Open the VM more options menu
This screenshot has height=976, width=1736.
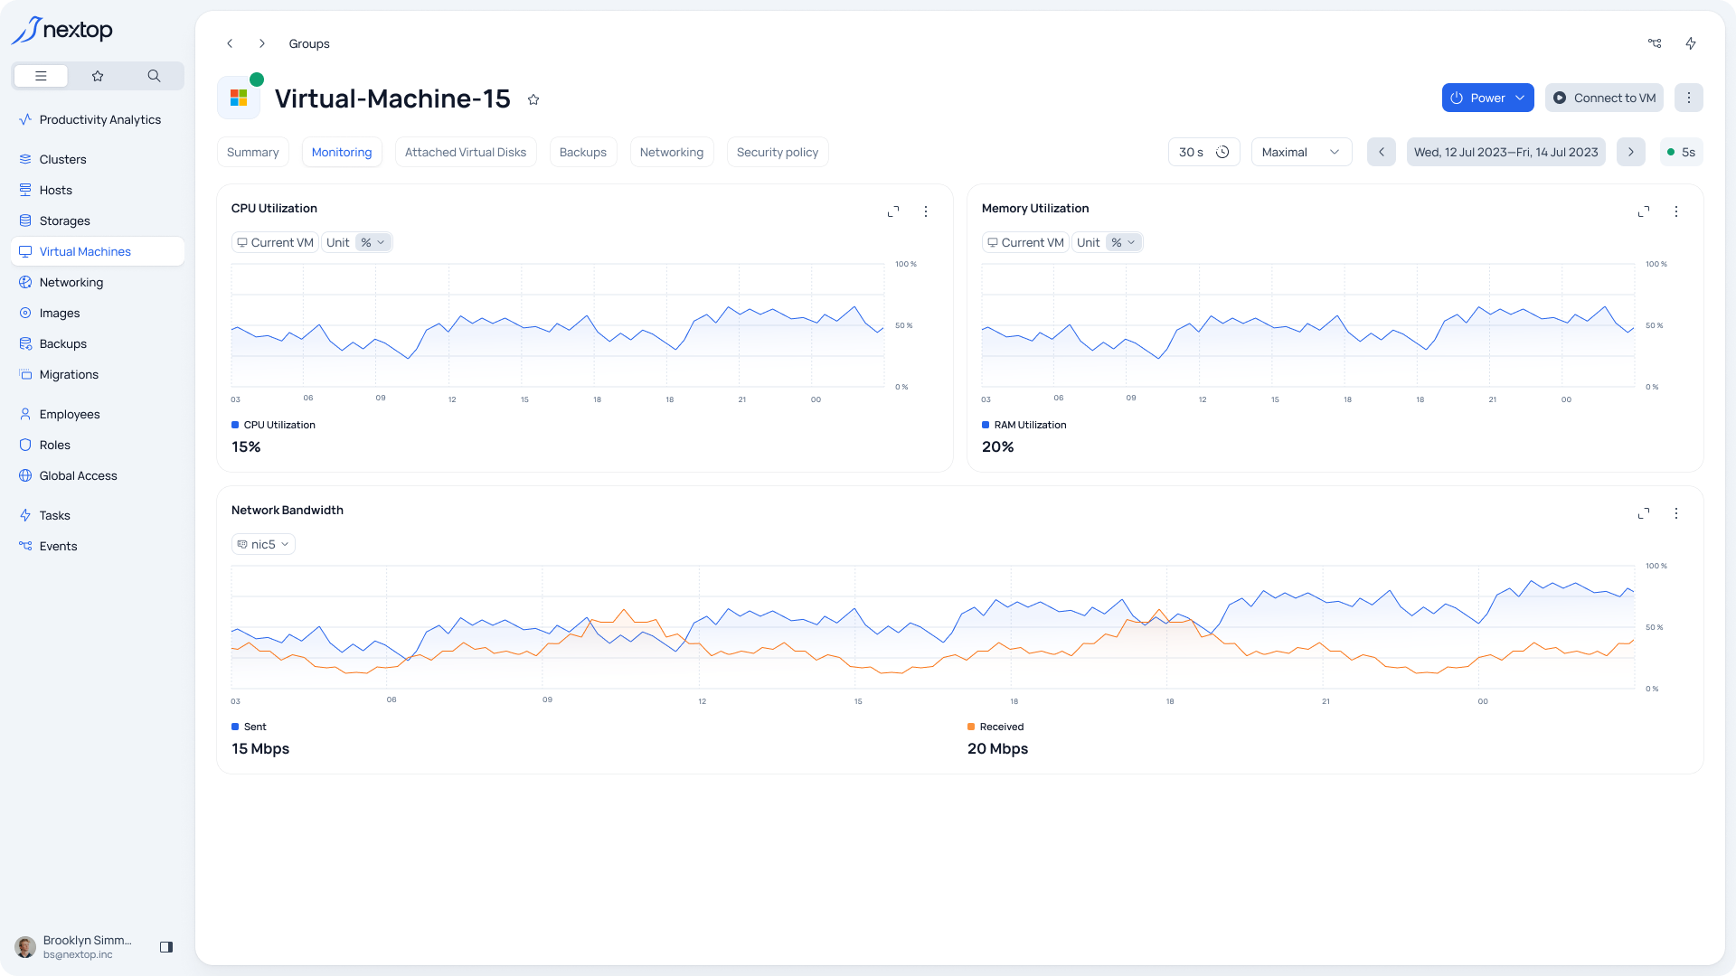[1689, 98]
